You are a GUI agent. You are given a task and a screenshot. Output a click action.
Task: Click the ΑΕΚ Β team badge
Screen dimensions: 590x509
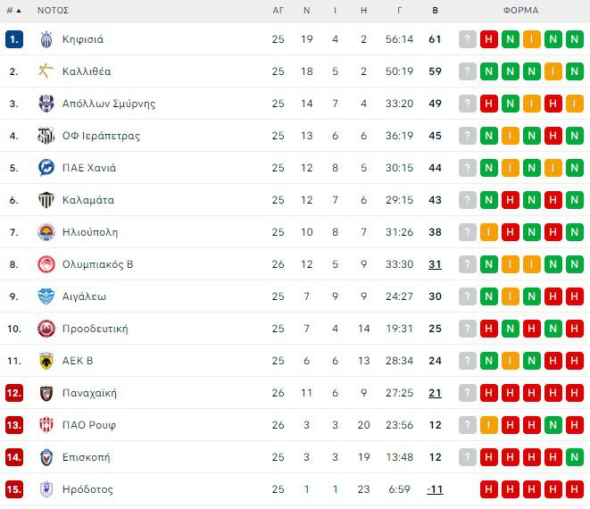tap(46, 361)
